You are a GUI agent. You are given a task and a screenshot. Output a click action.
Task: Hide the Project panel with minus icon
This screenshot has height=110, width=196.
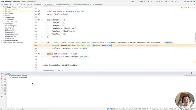click(x=31, y=4)
